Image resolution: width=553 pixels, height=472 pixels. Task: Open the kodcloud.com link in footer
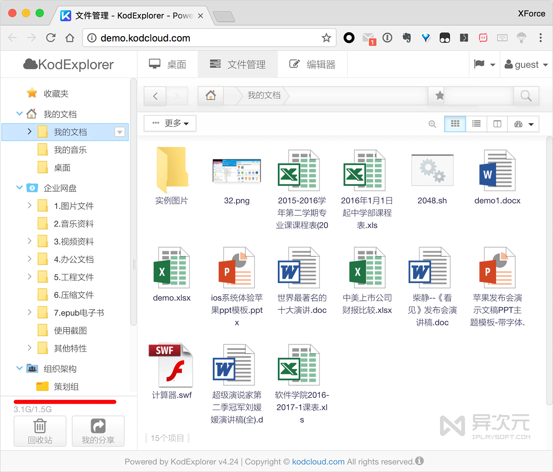point(318,461)
